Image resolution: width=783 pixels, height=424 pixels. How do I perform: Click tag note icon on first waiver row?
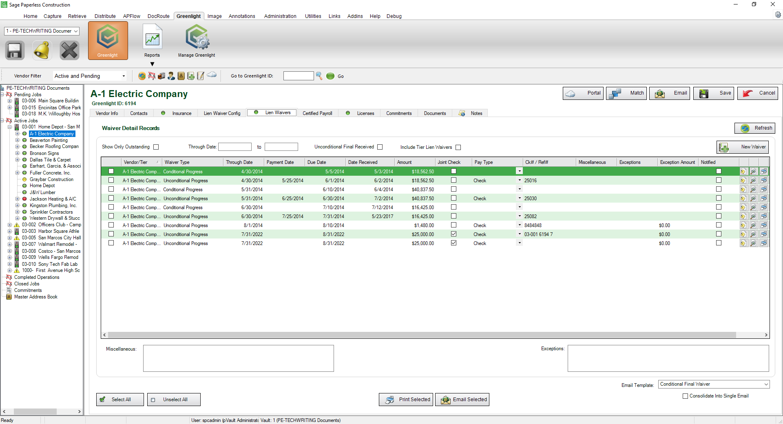click(743, 172)
